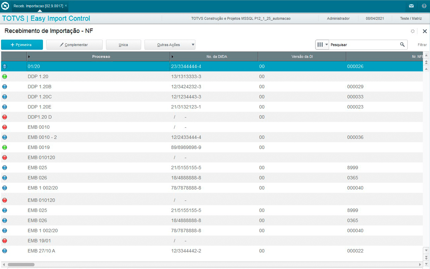Screen dimensions: 430x269
Task: Click the search magnifying glass icon
Action: 402,45
